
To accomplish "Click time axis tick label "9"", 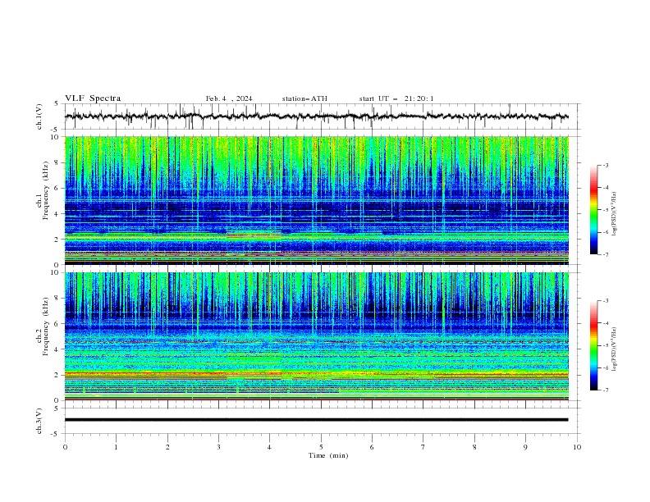I will tap(525, 447).
